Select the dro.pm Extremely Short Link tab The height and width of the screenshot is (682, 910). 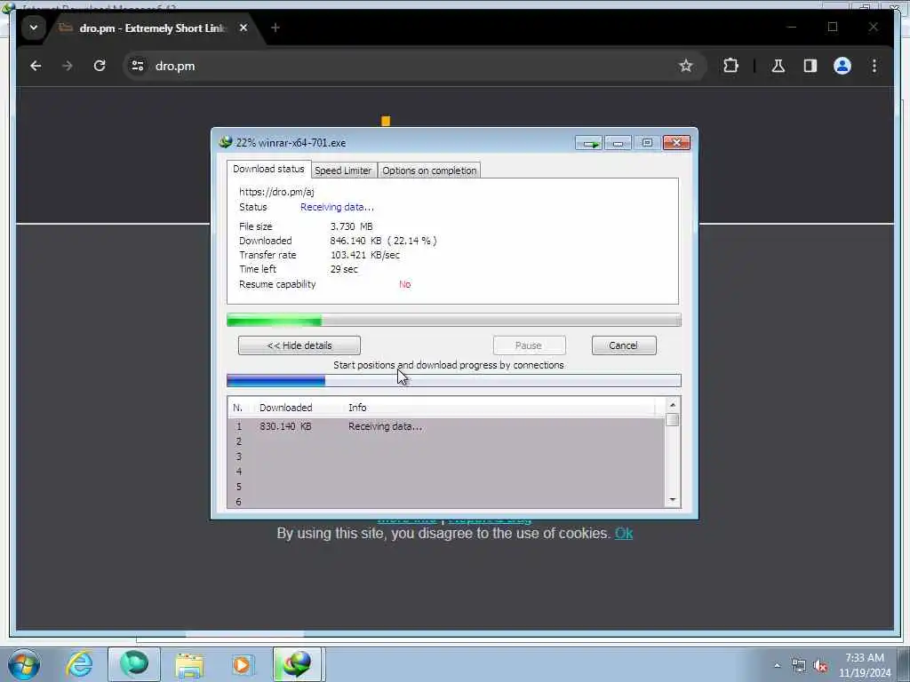click(152, 28)
